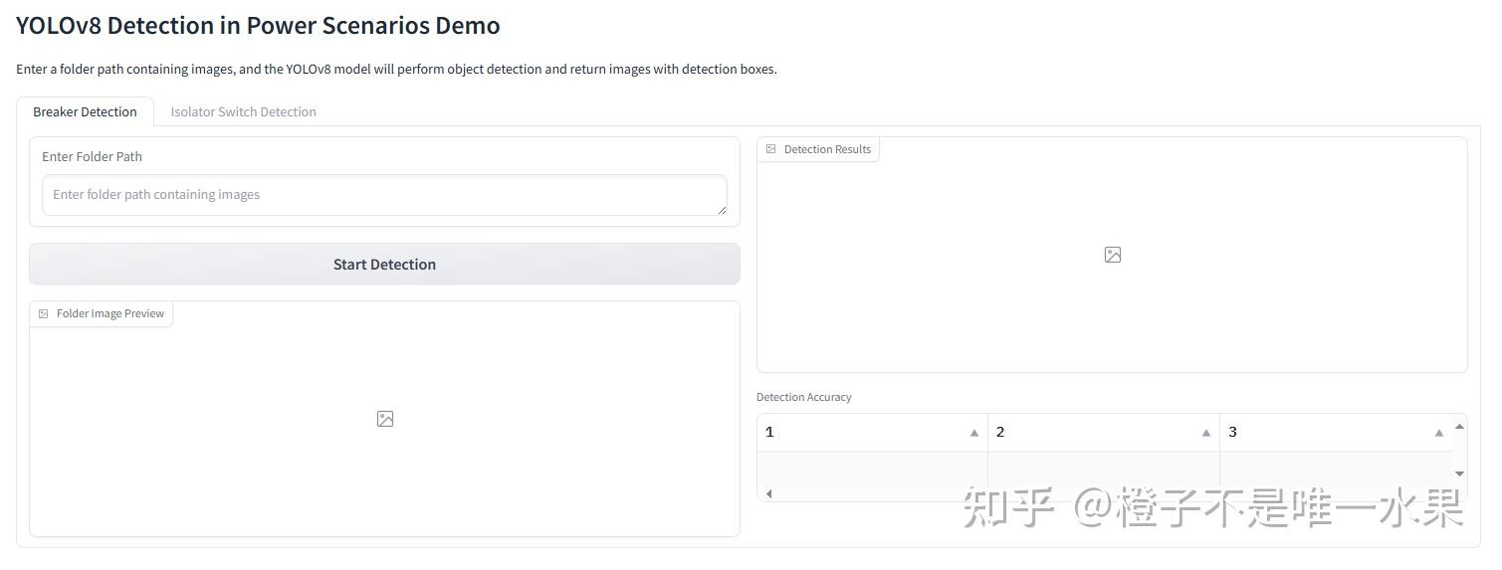The width and height of the screenshot is (1502, 570).
Task: Click the folder path textarea resize handle
Action: tap(722, 210)
